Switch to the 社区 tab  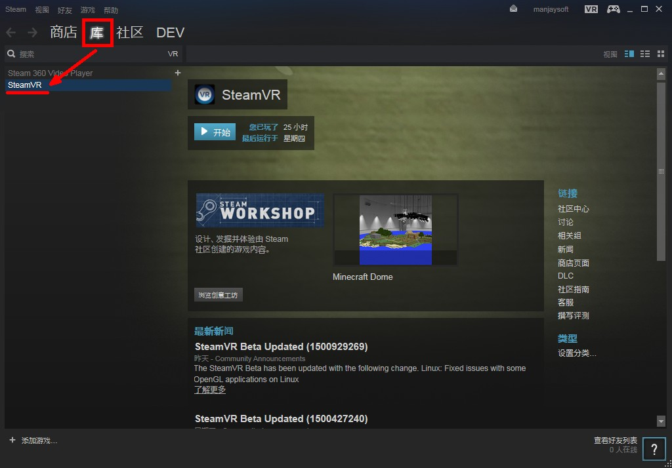(129, 32)
